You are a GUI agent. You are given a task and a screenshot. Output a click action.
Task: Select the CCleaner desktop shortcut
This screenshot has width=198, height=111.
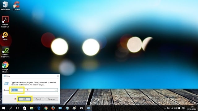(16, 6)
